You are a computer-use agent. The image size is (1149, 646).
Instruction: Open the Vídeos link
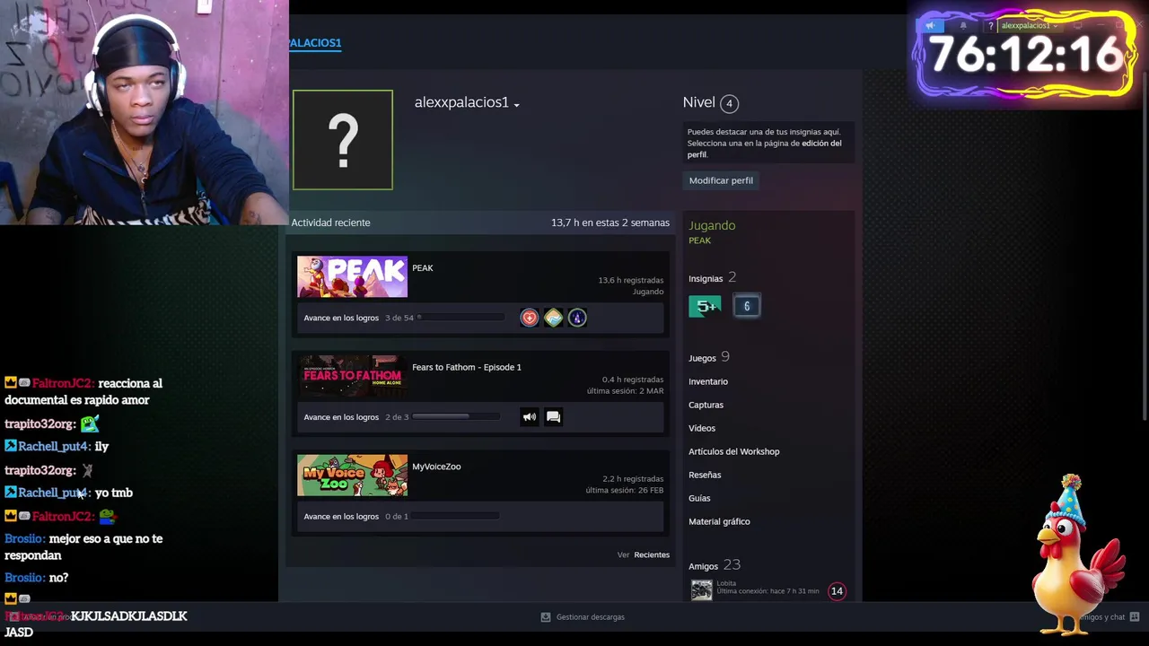(702, 428)
